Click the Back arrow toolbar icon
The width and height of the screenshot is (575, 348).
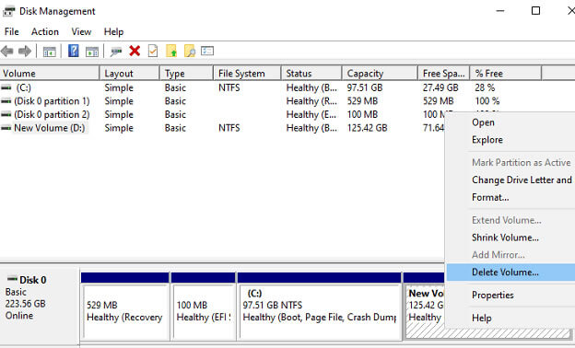point(7,51)
